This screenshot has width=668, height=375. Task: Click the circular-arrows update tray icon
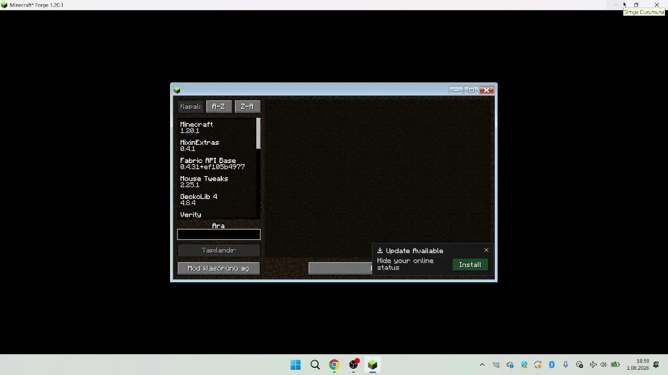click(538, 365)
